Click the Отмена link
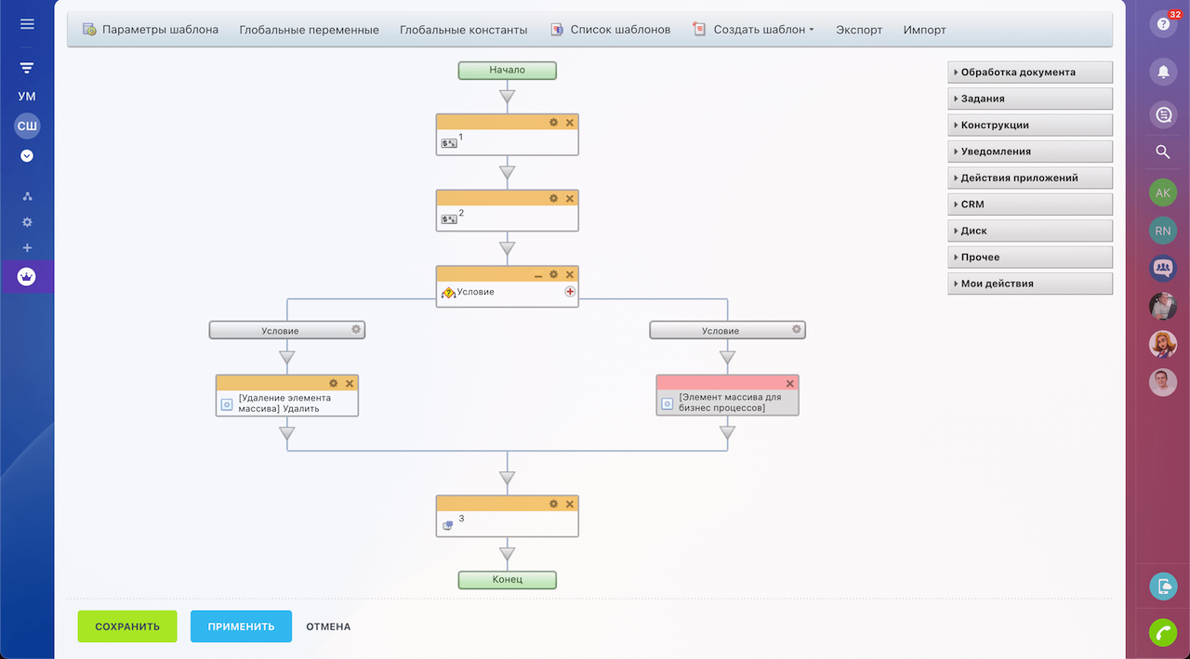1190x659 pixels. tap(328, 626)
